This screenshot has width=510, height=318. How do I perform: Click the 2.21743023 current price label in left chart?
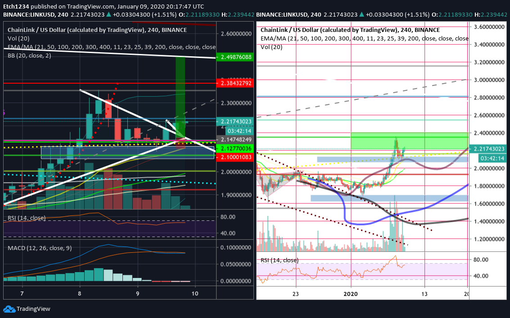coord(235,121)
